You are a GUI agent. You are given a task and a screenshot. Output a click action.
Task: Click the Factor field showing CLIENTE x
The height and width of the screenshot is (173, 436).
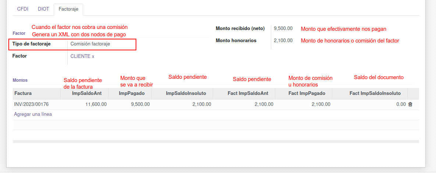(82, 56)
